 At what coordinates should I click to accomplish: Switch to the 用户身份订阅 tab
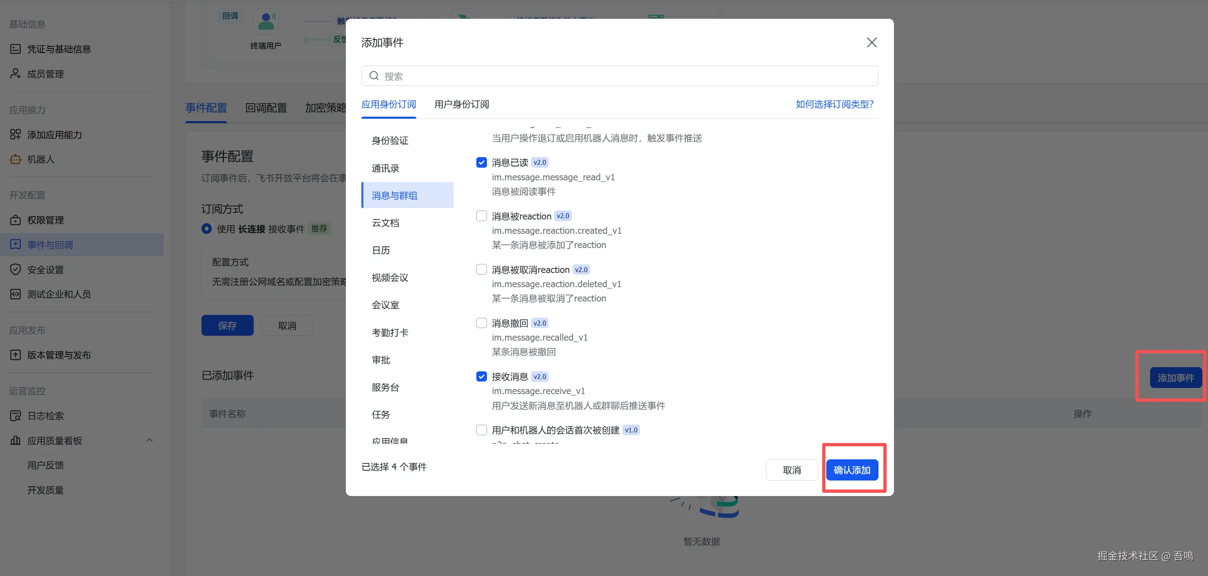(461, 104)
